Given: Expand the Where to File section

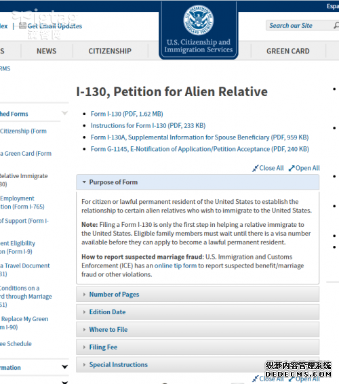Looking at the screenshot, I should pos(197,330).
